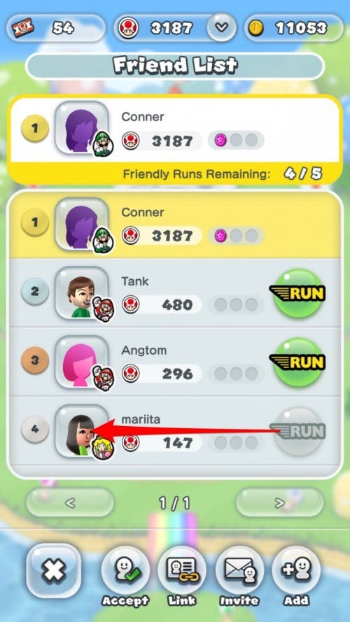Tap the pink coin indicator in Conner's list row
350x622 pixels.
[220, 236]
